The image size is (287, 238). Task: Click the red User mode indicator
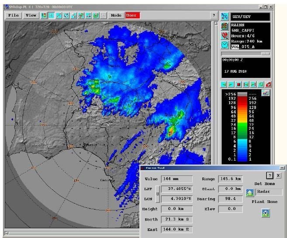coord(132,15)
